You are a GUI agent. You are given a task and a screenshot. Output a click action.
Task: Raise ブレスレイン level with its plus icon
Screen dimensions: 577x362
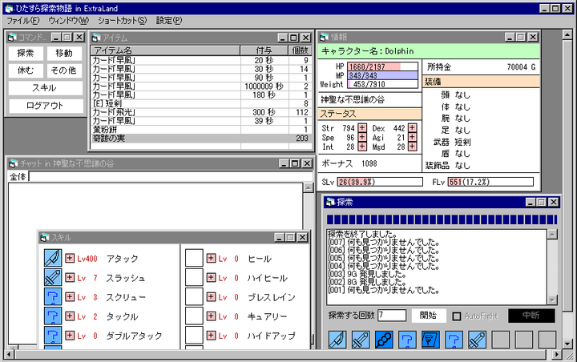point(211,296)
